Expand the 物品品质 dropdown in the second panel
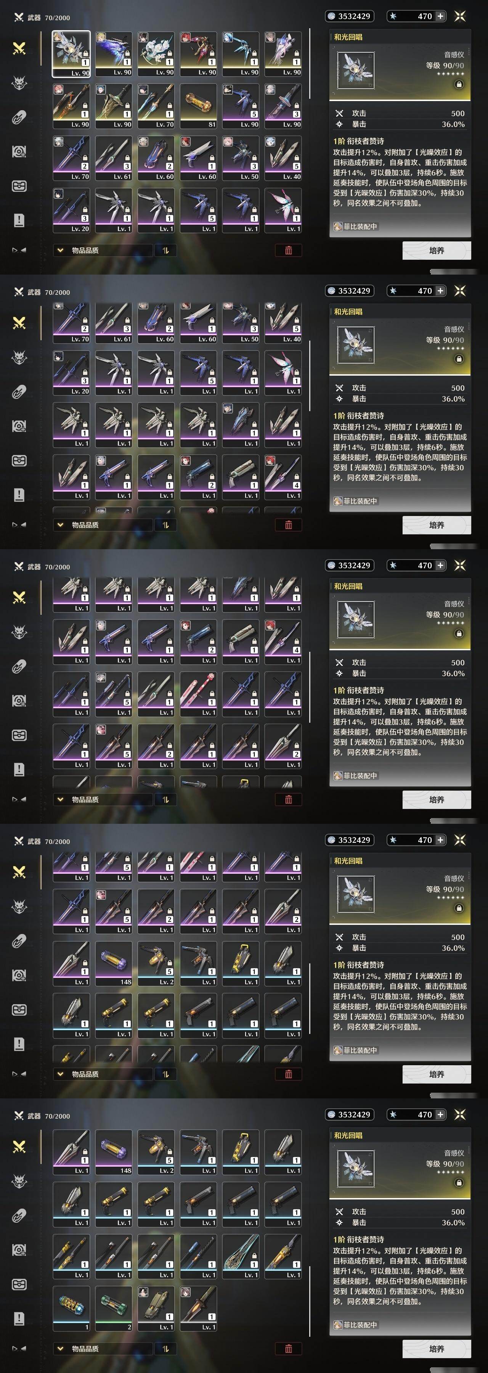 [x=103, y=524]
